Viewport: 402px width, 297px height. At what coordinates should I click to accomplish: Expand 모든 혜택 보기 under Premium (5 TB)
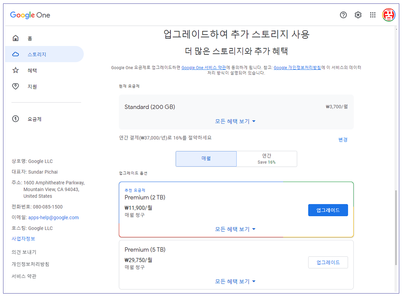point(235,281)
